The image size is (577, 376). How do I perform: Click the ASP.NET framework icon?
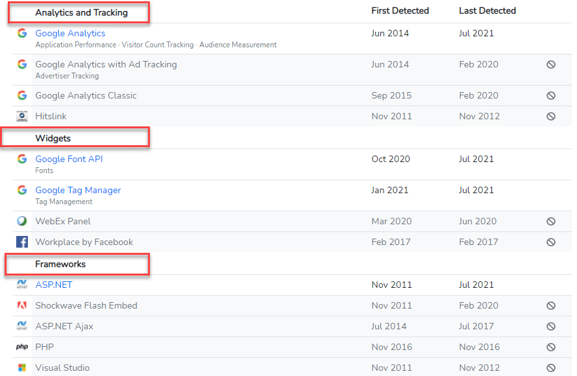pos(22,285)
